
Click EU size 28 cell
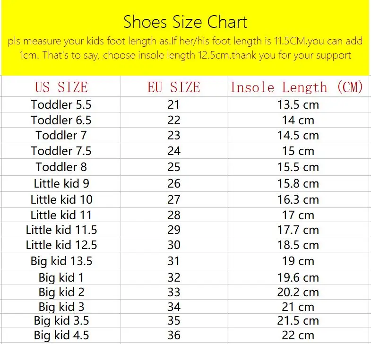coord(174,215)
